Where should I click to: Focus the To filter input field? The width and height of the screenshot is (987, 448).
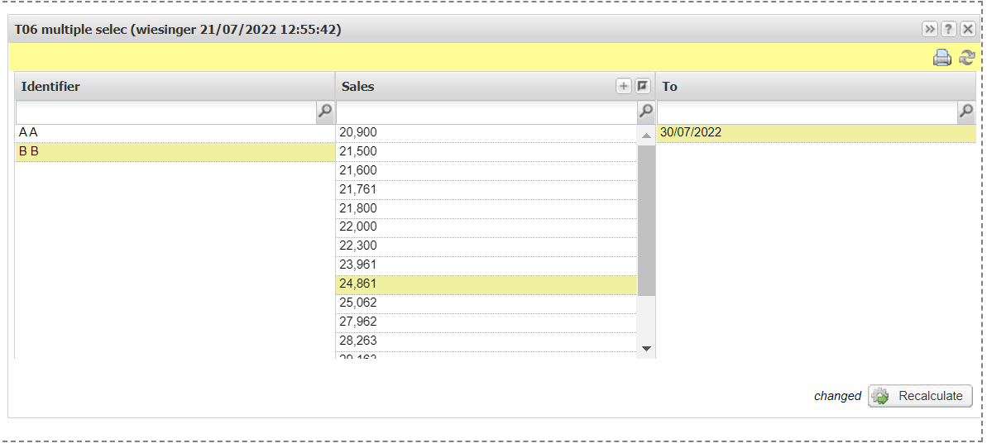tap(807, 112)
